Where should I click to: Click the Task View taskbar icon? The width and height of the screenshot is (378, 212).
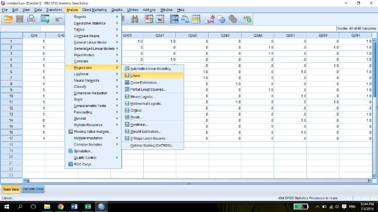coord(34,206)
